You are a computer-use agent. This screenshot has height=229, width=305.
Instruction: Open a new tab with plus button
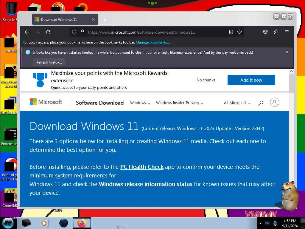pos(105,20)
